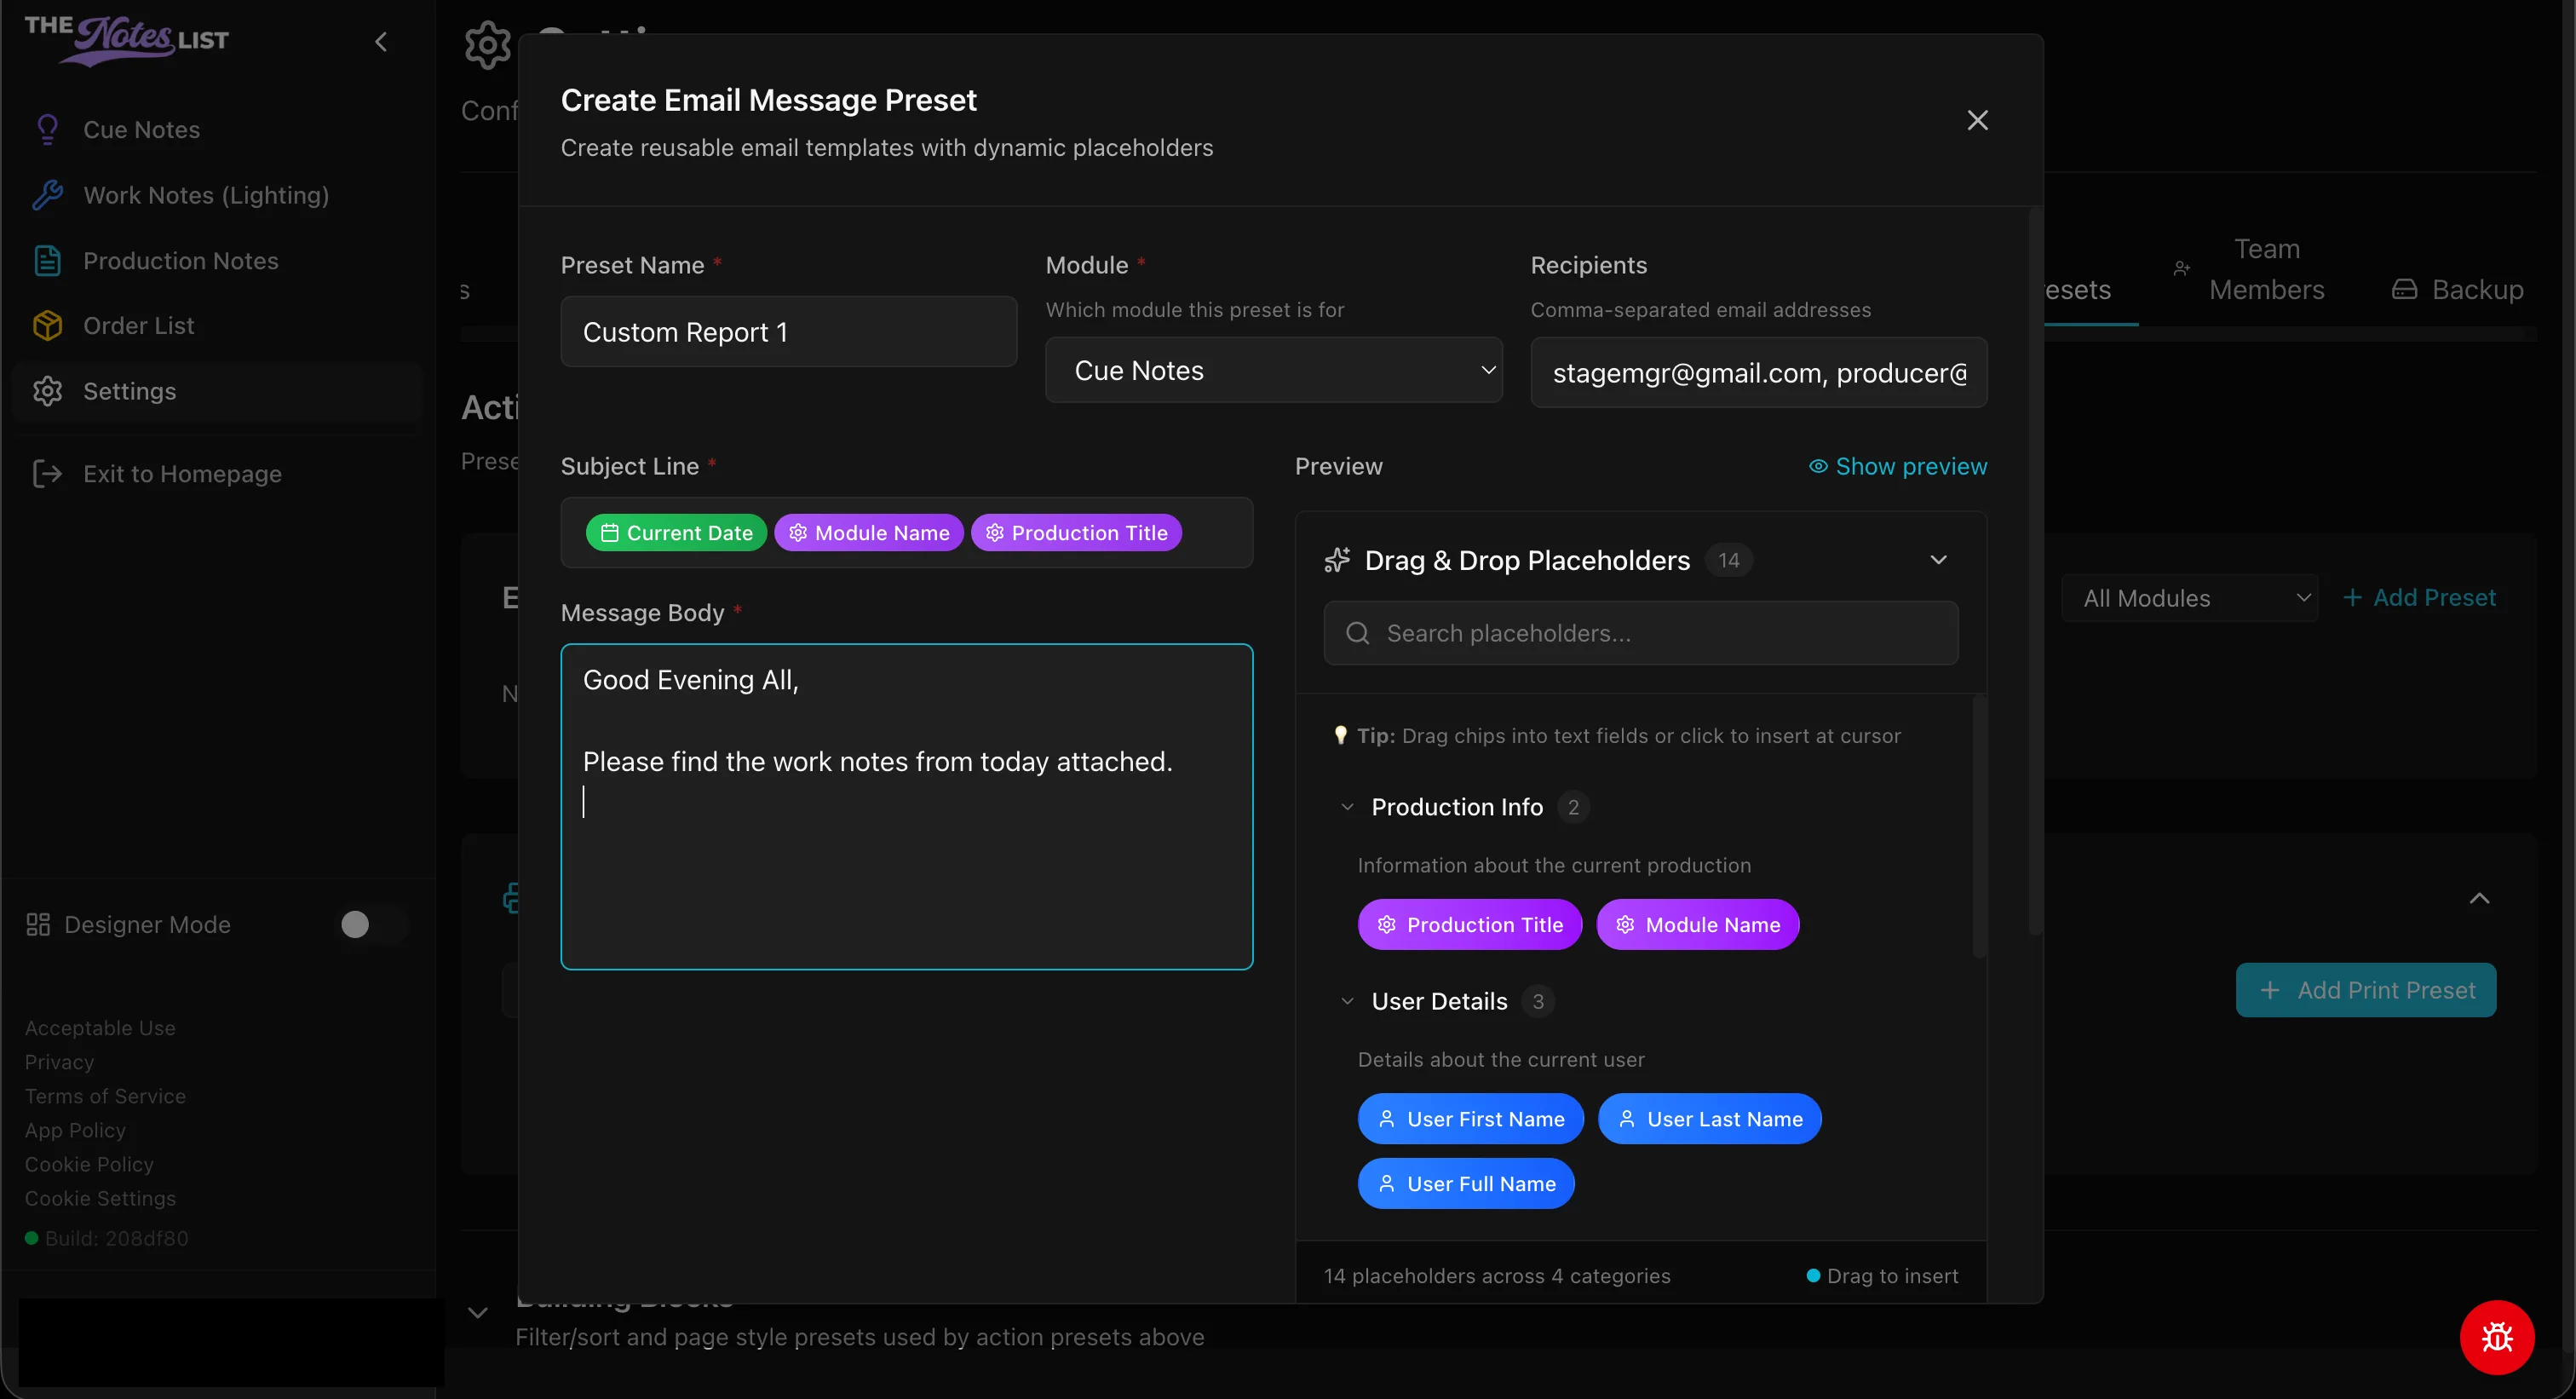Close the Create Email Message Preset dialog
Viewport: 2576px width, 1399px height.
1977,120
